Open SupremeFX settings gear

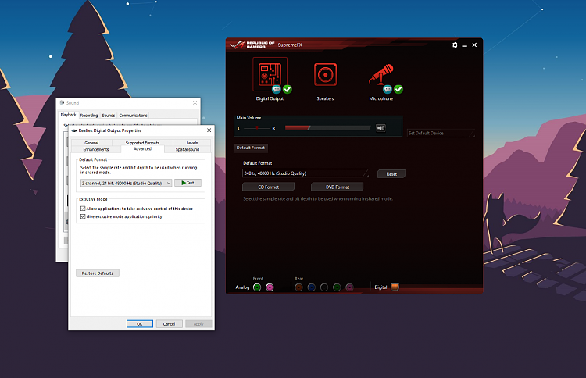click(455, 45)
